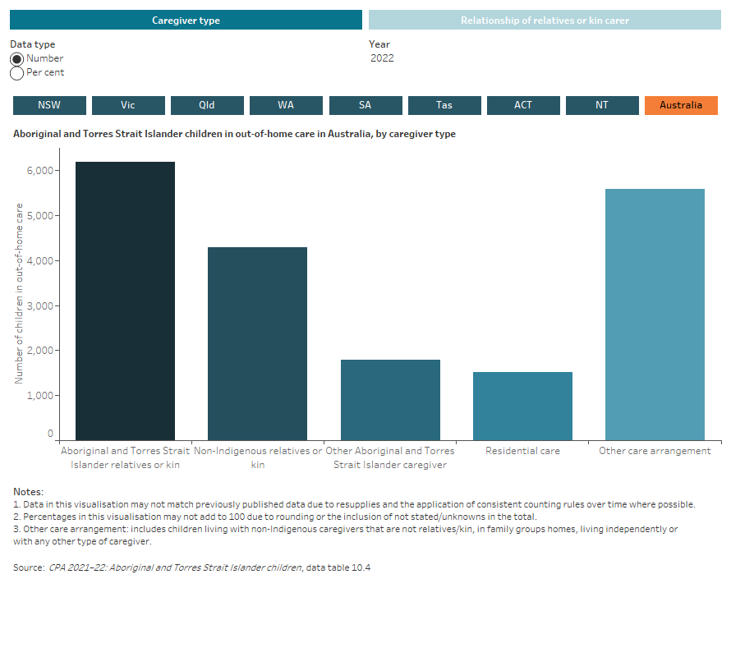The image size is (731, 657).
Task: Select the WA state button
Action: point(286,105)
